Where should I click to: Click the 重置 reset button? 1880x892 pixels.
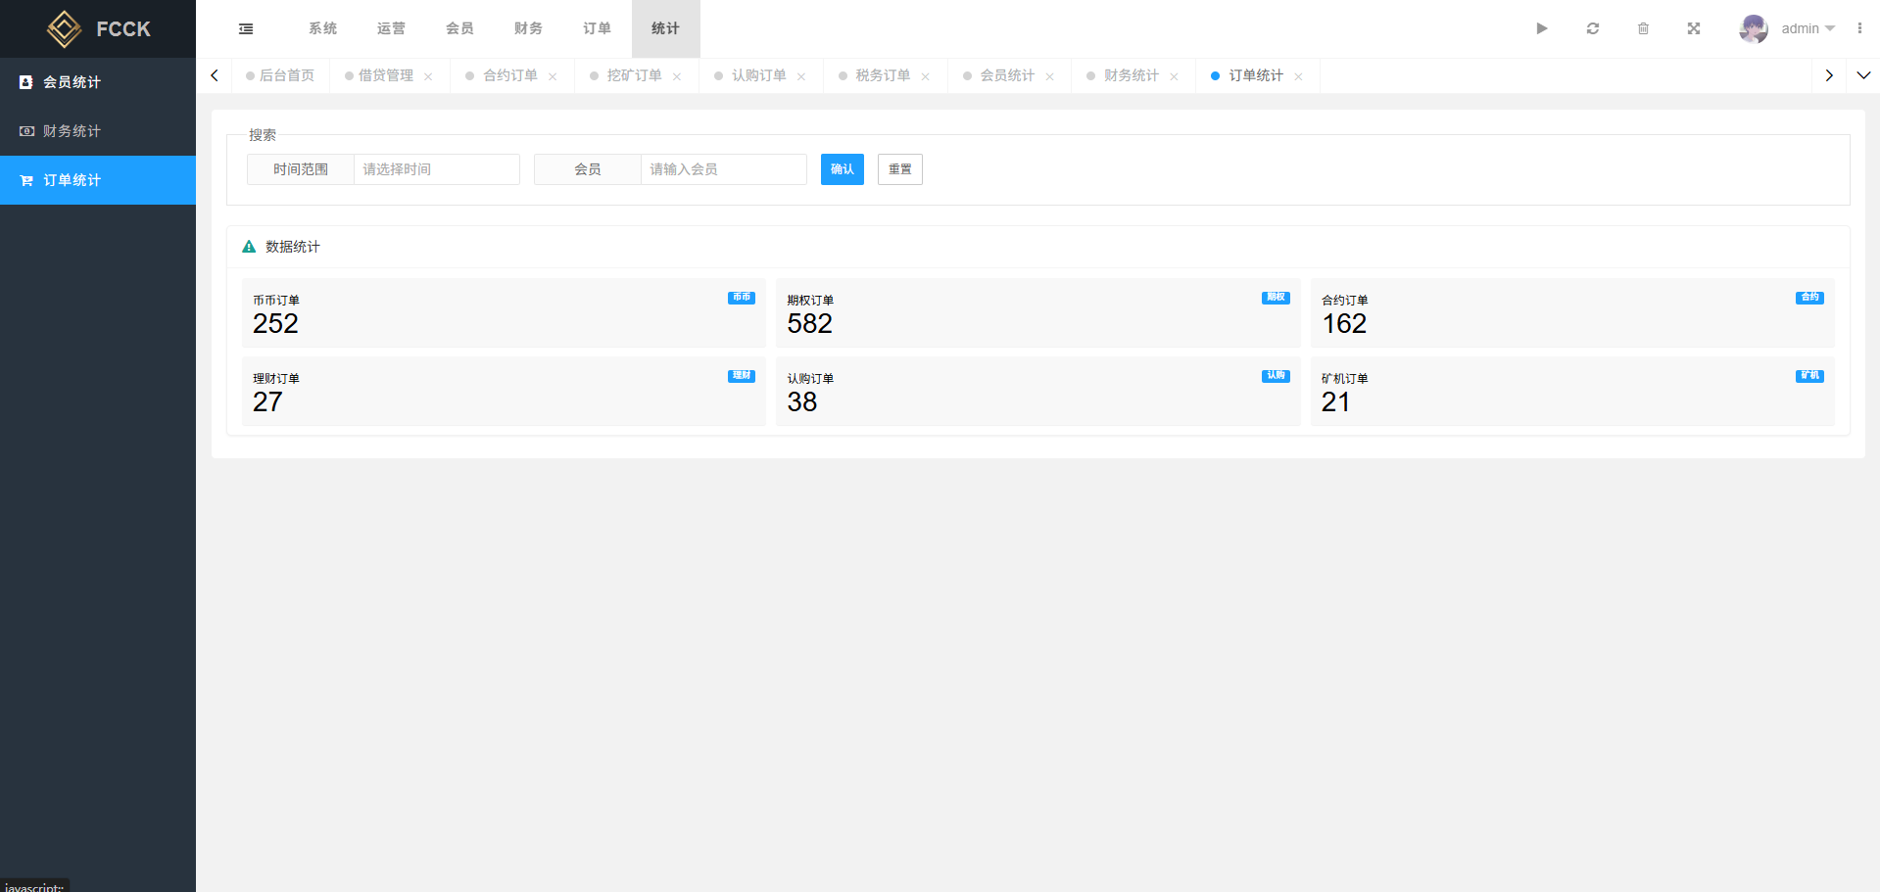(x=900, y=169)
